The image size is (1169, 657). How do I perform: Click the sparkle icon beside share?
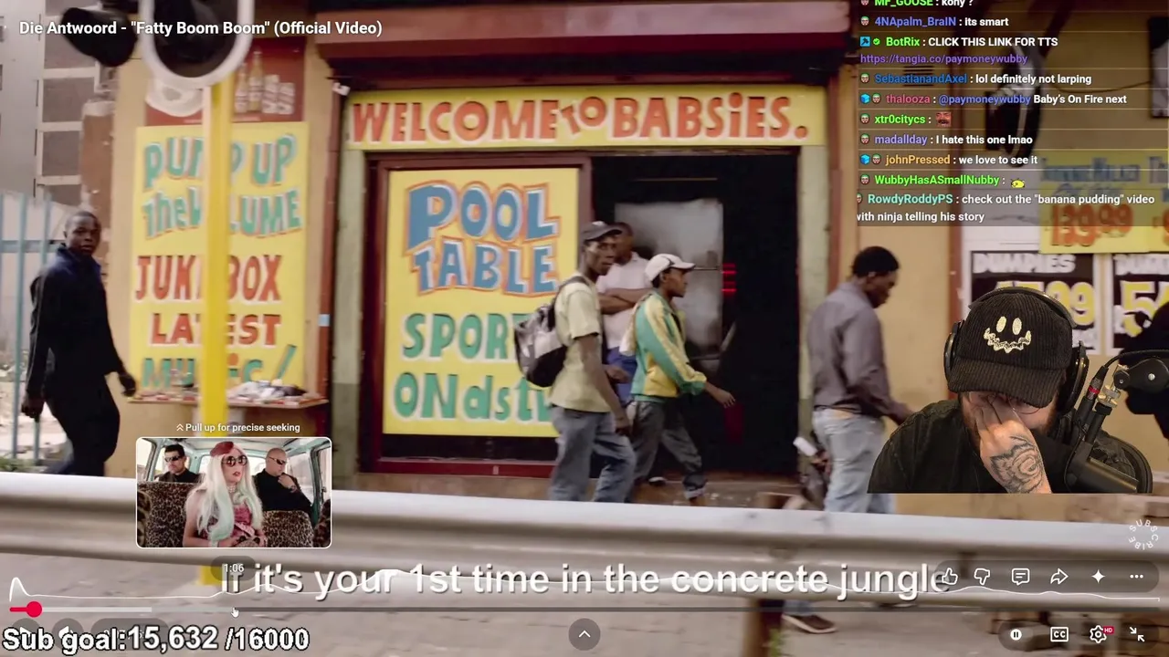(1098, 577)
